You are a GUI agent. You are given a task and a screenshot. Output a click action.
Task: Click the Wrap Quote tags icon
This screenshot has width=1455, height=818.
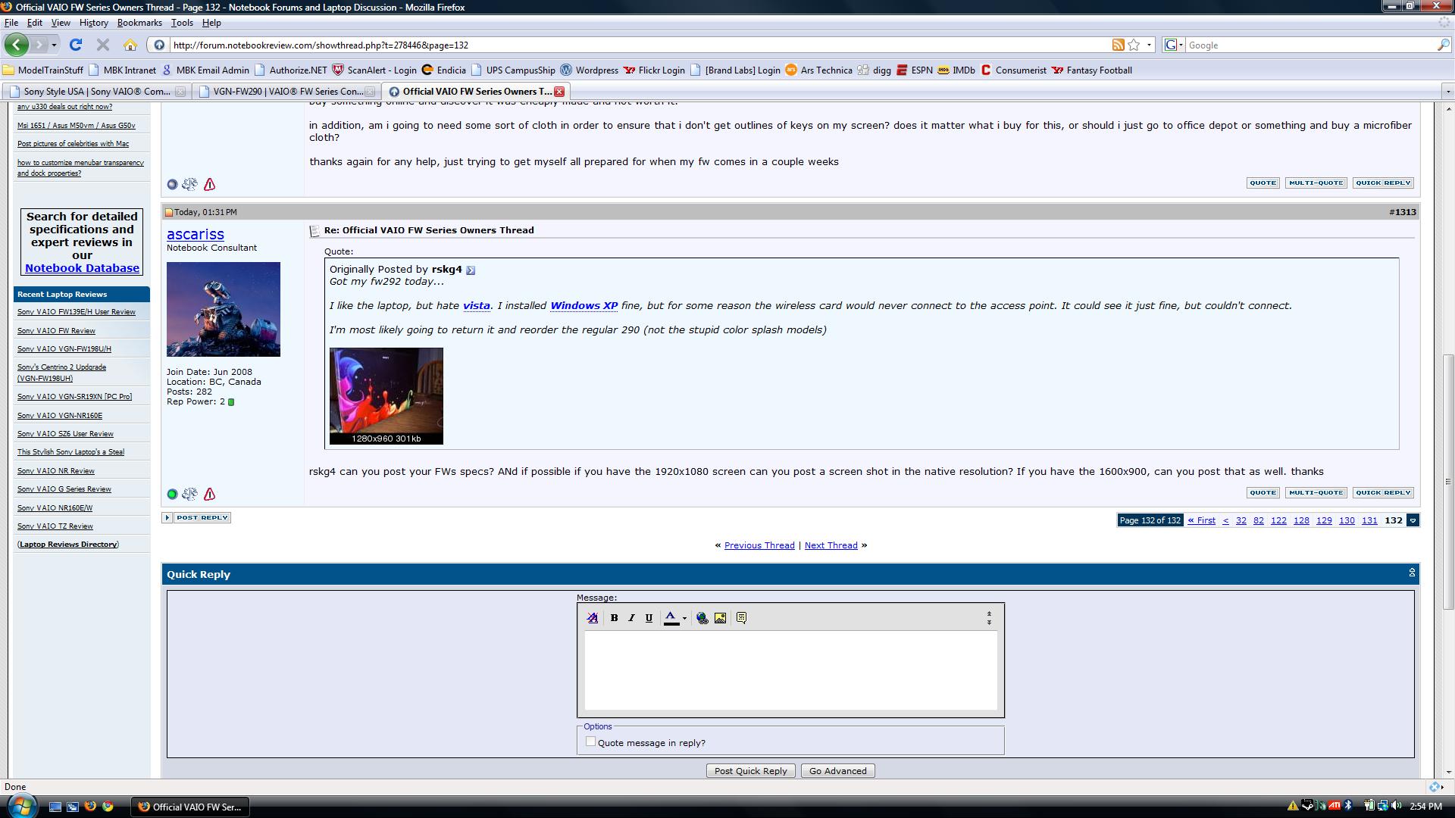coord(741,618)
